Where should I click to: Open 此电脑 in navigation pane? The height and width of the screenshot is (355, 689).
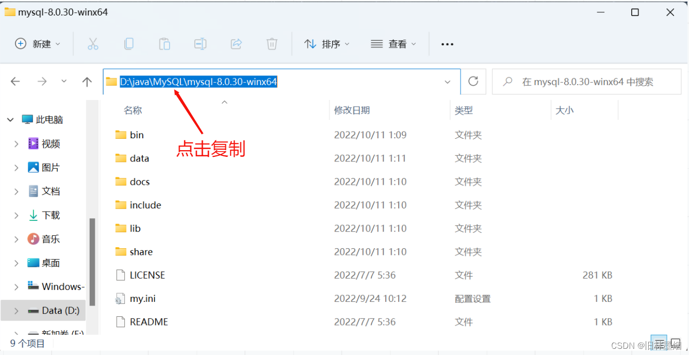(x=49, y=120)
